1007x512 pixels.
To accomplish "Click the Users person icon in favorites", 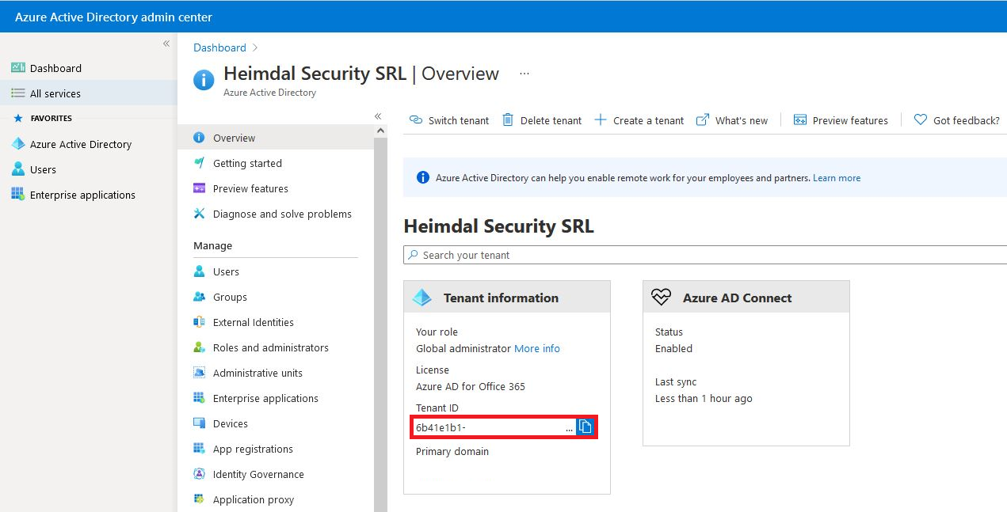I will (17, 169).
